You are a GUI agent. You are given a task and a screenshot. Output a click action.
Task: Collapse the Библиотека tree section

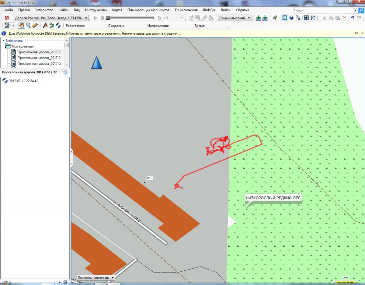click(x=4, y=40)
